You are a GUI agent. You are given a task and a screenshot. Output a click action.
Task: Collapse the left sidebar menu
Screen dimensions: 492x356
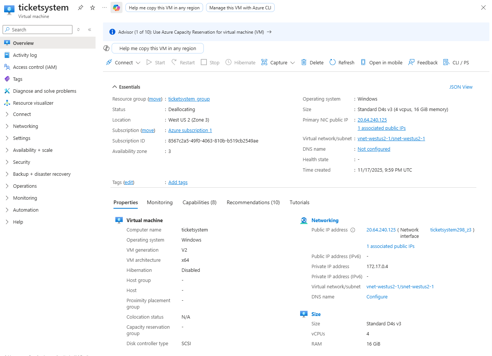point(90,30)
